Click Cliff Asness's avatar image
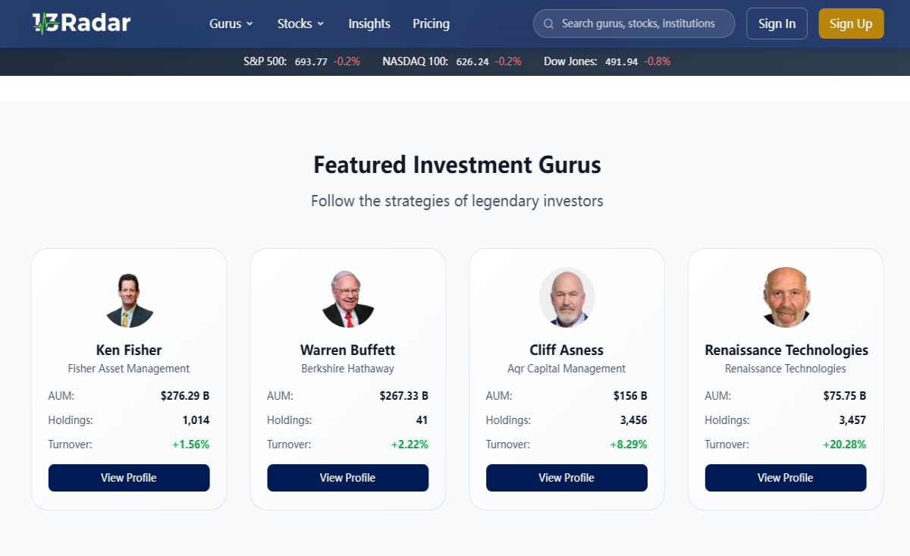 coord(566,297)
